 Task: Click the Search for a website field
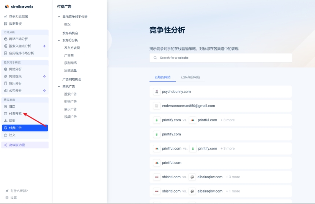click(224, 58)
